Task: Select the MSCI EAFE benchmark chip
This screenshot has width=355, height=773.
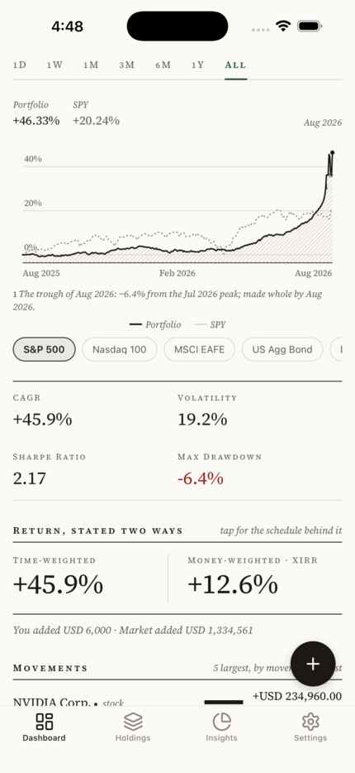Action: point(199,349)
